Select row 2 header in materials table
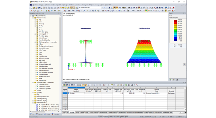This screenshot has height=118, width=216. coord(65,95)
